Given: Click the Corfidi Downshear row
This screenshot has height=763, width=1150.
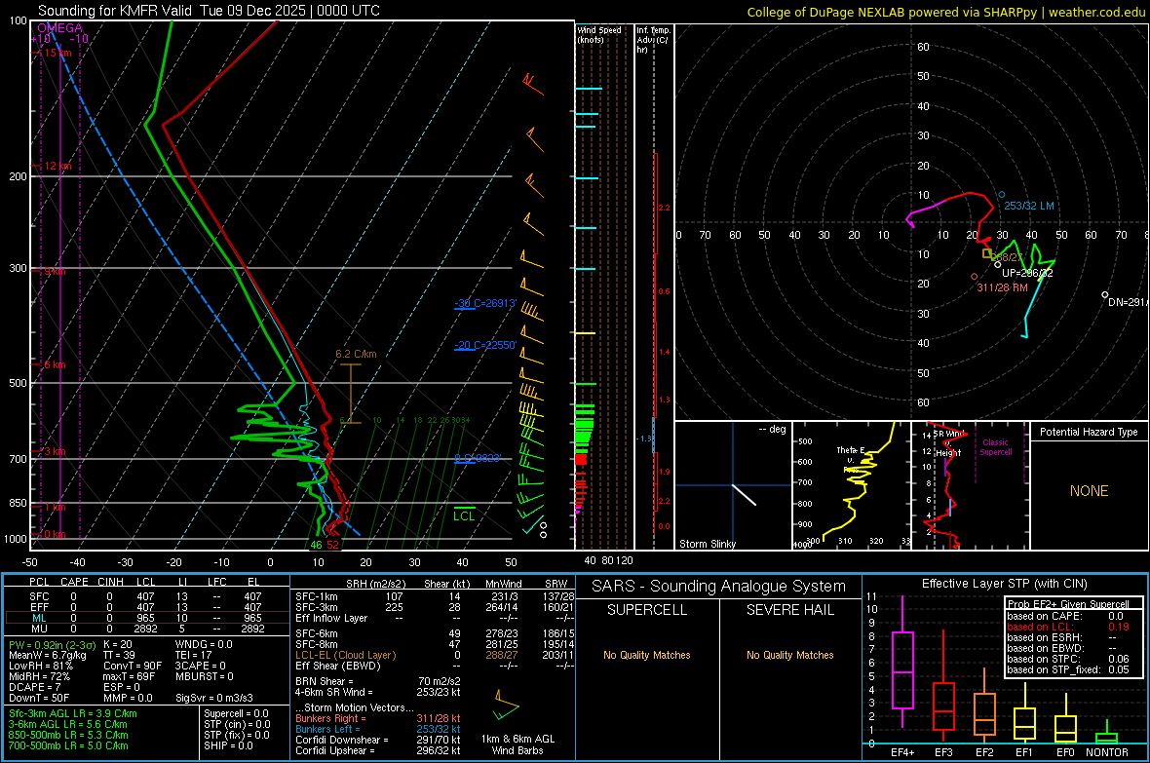Looking at the screenshot, I should [x=378, y=740].
